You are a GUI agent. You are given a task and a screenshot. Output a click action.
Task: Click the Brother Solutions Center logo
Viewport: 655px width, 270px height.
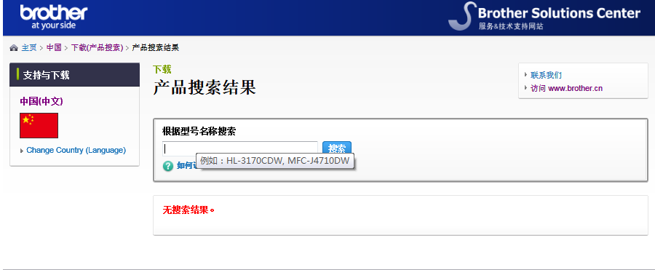(544, 16)
